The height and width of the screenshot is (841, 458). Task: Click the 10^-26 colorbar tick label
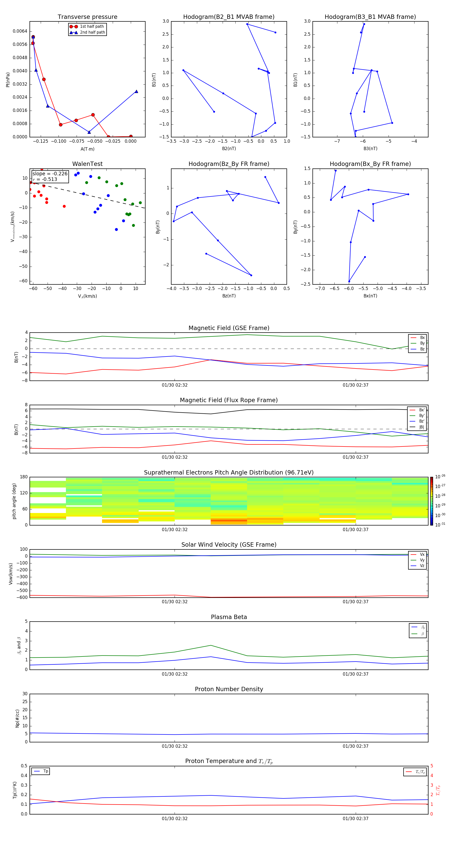point(440,477)
